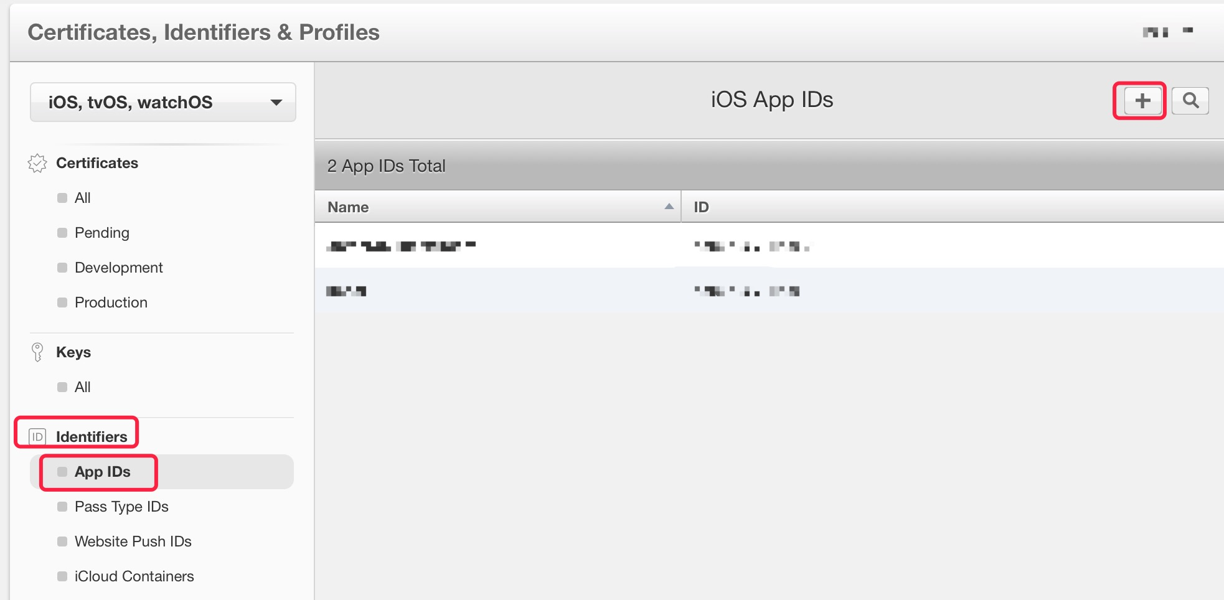Image resolution: width=1224 pixels, height=600 pixels.
Task: Search the iOS App IDs list
Action: 1190,101
